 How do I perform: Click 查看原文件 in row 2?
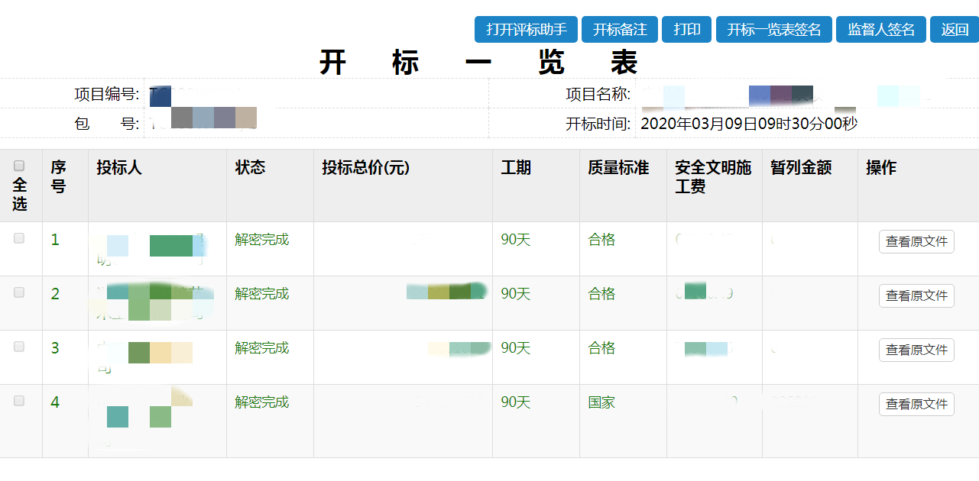click(x=916, y=295)
